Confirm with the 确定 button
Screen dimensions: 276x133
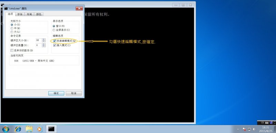point(56,93)
